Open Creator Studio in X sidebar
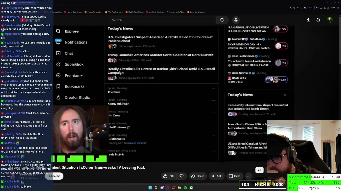This screenshot has width=341, height=191. pos(73,97)
